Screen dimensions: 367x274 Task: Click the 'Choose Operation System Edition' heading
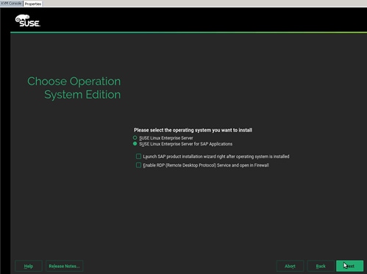pos(74,88)
